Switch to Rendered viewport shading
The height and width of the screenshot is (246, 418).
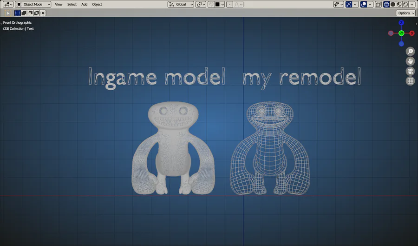pyautogui.click(x=405, y=4)
